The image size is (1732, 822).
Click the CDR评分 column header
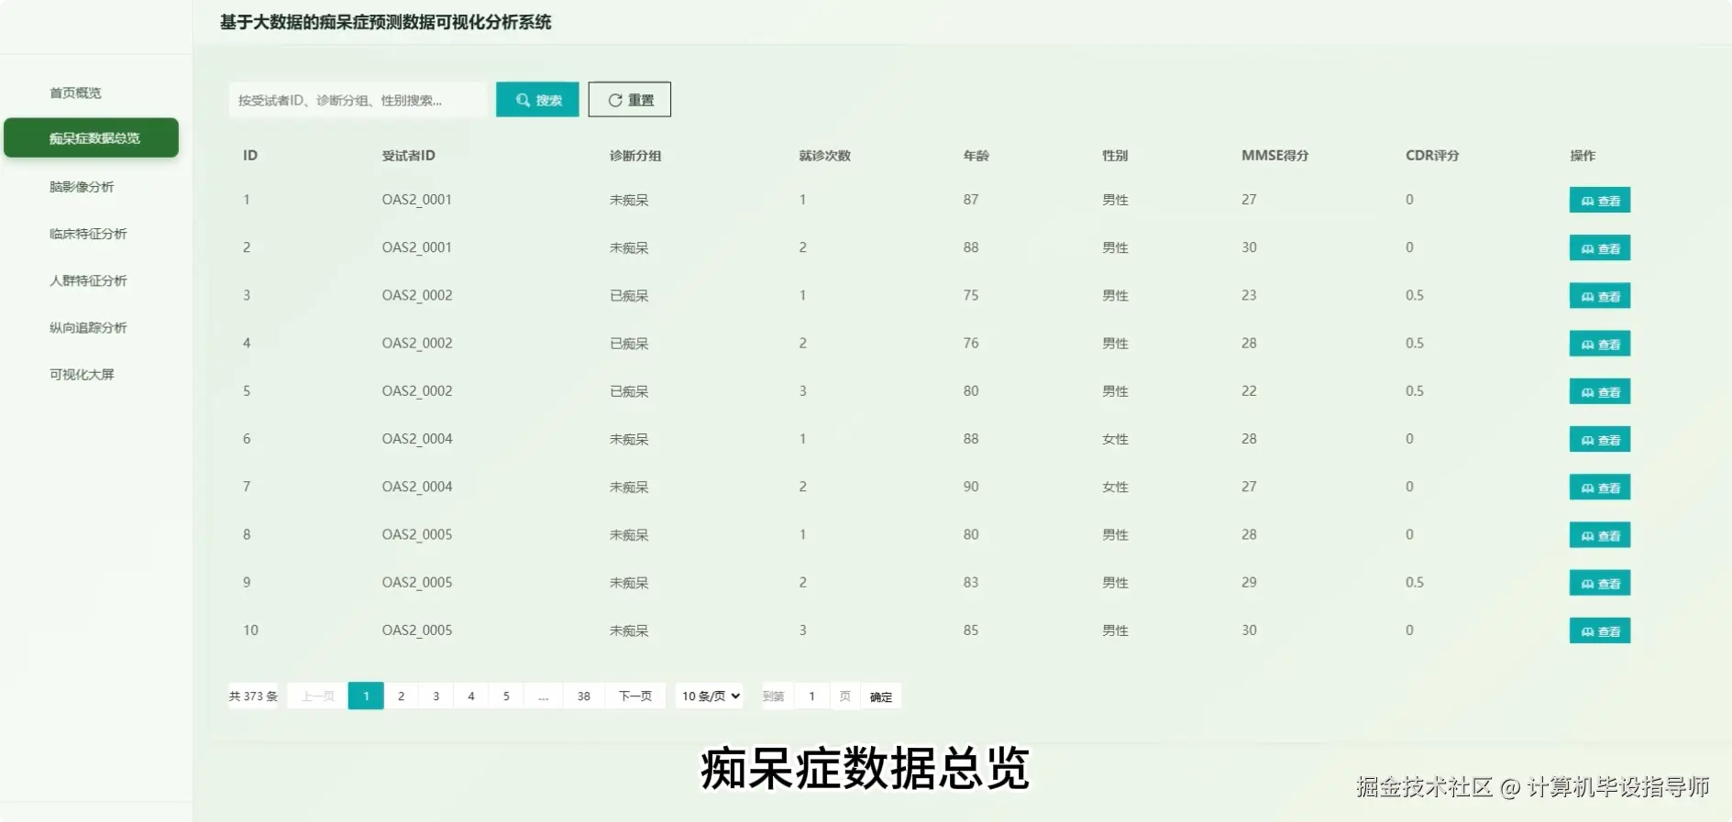(x=1432, y=156)
